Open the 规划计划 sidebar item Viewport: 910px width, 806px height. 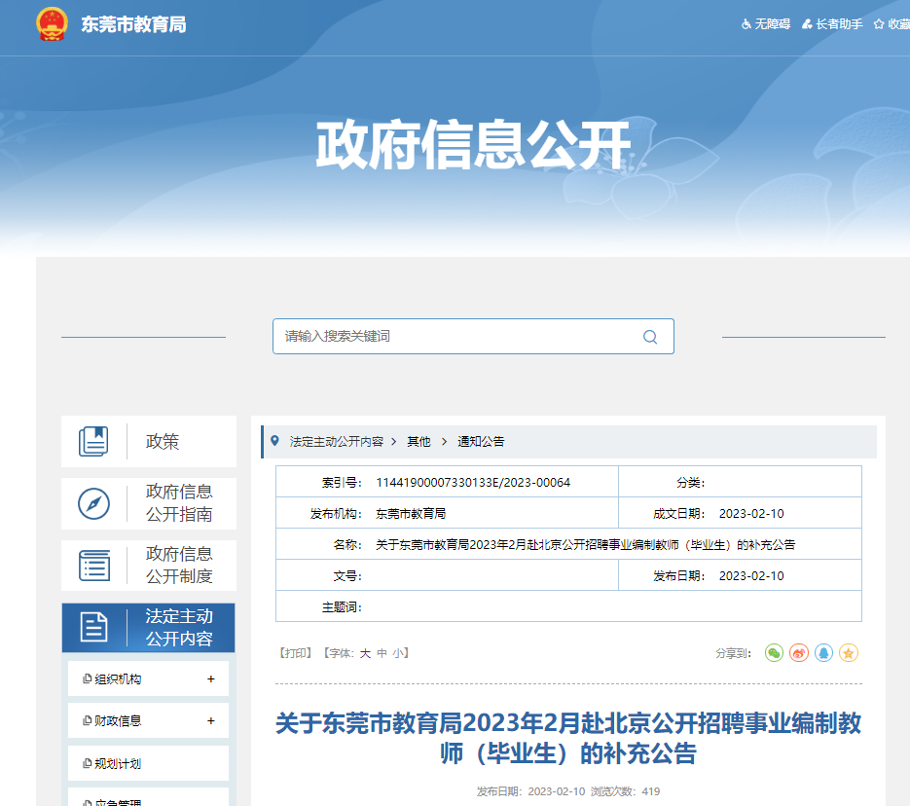(118, 764)
